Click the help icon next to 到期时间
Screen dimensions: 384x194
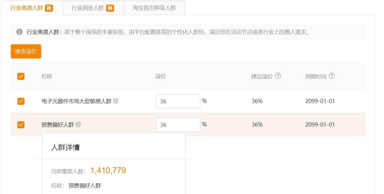pyautogui.click(x=331, y=76)
